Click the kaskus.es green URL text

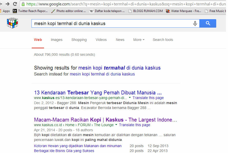[81, 98]
